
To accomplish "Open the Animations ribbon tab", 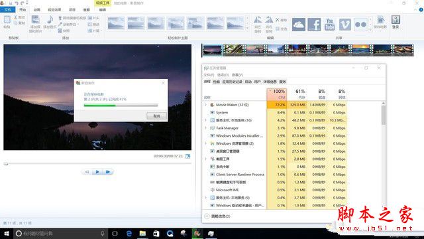I will tap(37, 10).
